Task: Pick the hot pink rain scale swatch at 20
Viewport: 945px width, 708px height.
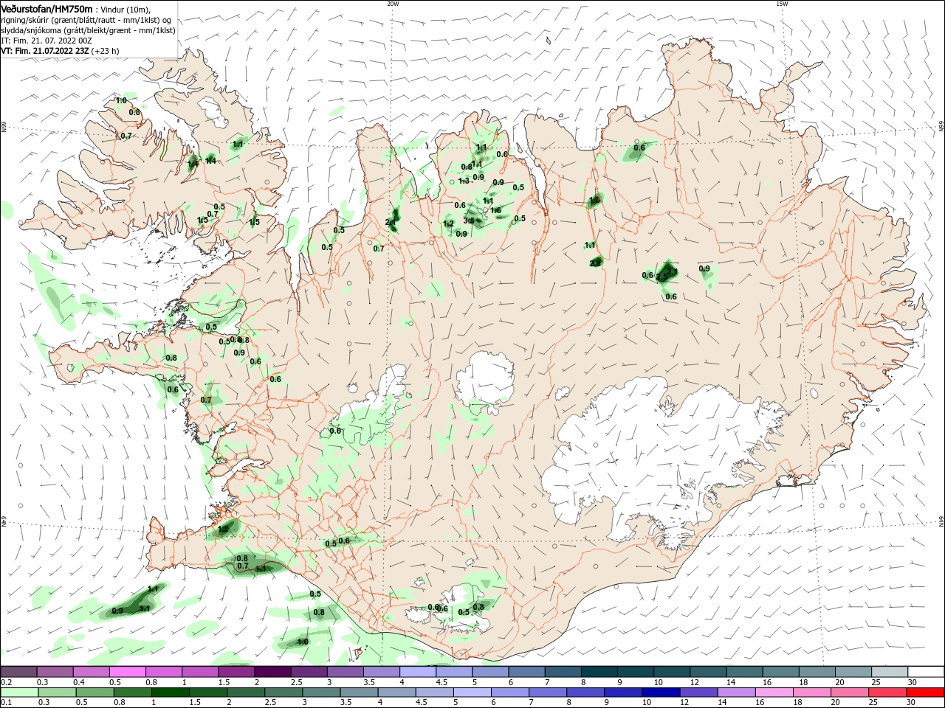Action: [x=850, y=693]
